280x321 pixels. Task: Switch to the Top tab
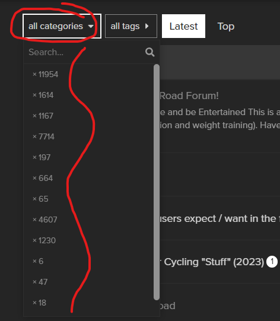click(x=226, y=26)
